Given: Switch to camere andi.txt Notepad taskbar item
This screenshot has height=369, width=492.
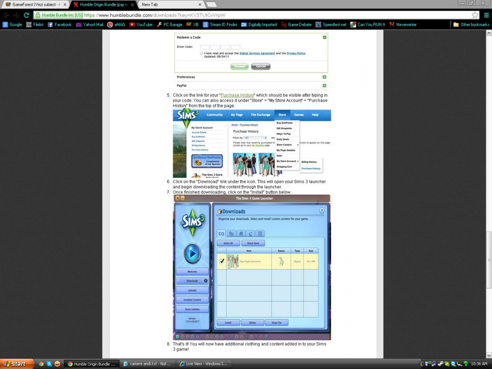Looking at the screenshot, I should [148, 364].
